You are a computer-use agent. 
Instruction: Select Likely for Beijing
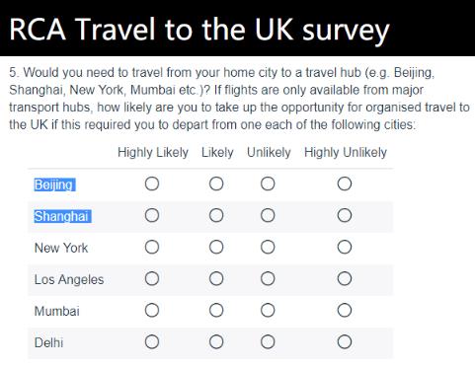point(216,184)
